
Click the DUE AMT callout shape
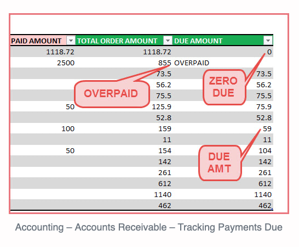[220, 163]
